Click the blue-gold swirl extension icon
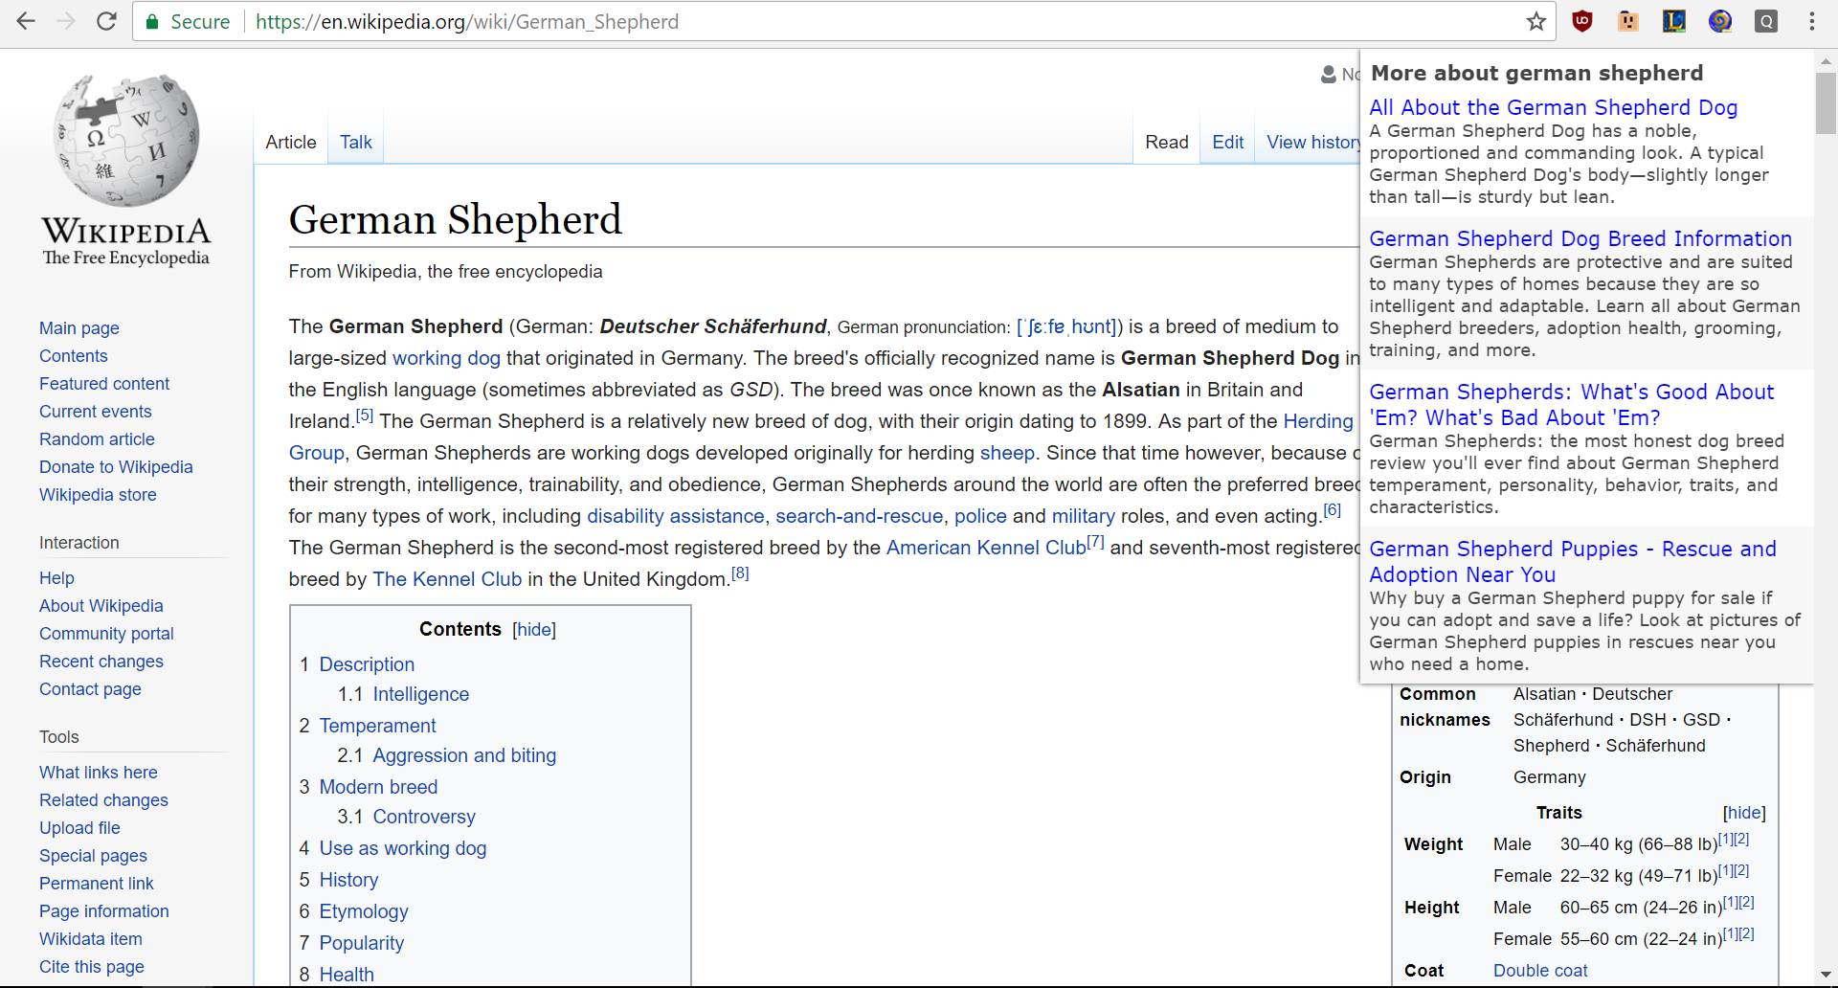The width and height of the screenshot is (1838, 988). [1720, 21]
